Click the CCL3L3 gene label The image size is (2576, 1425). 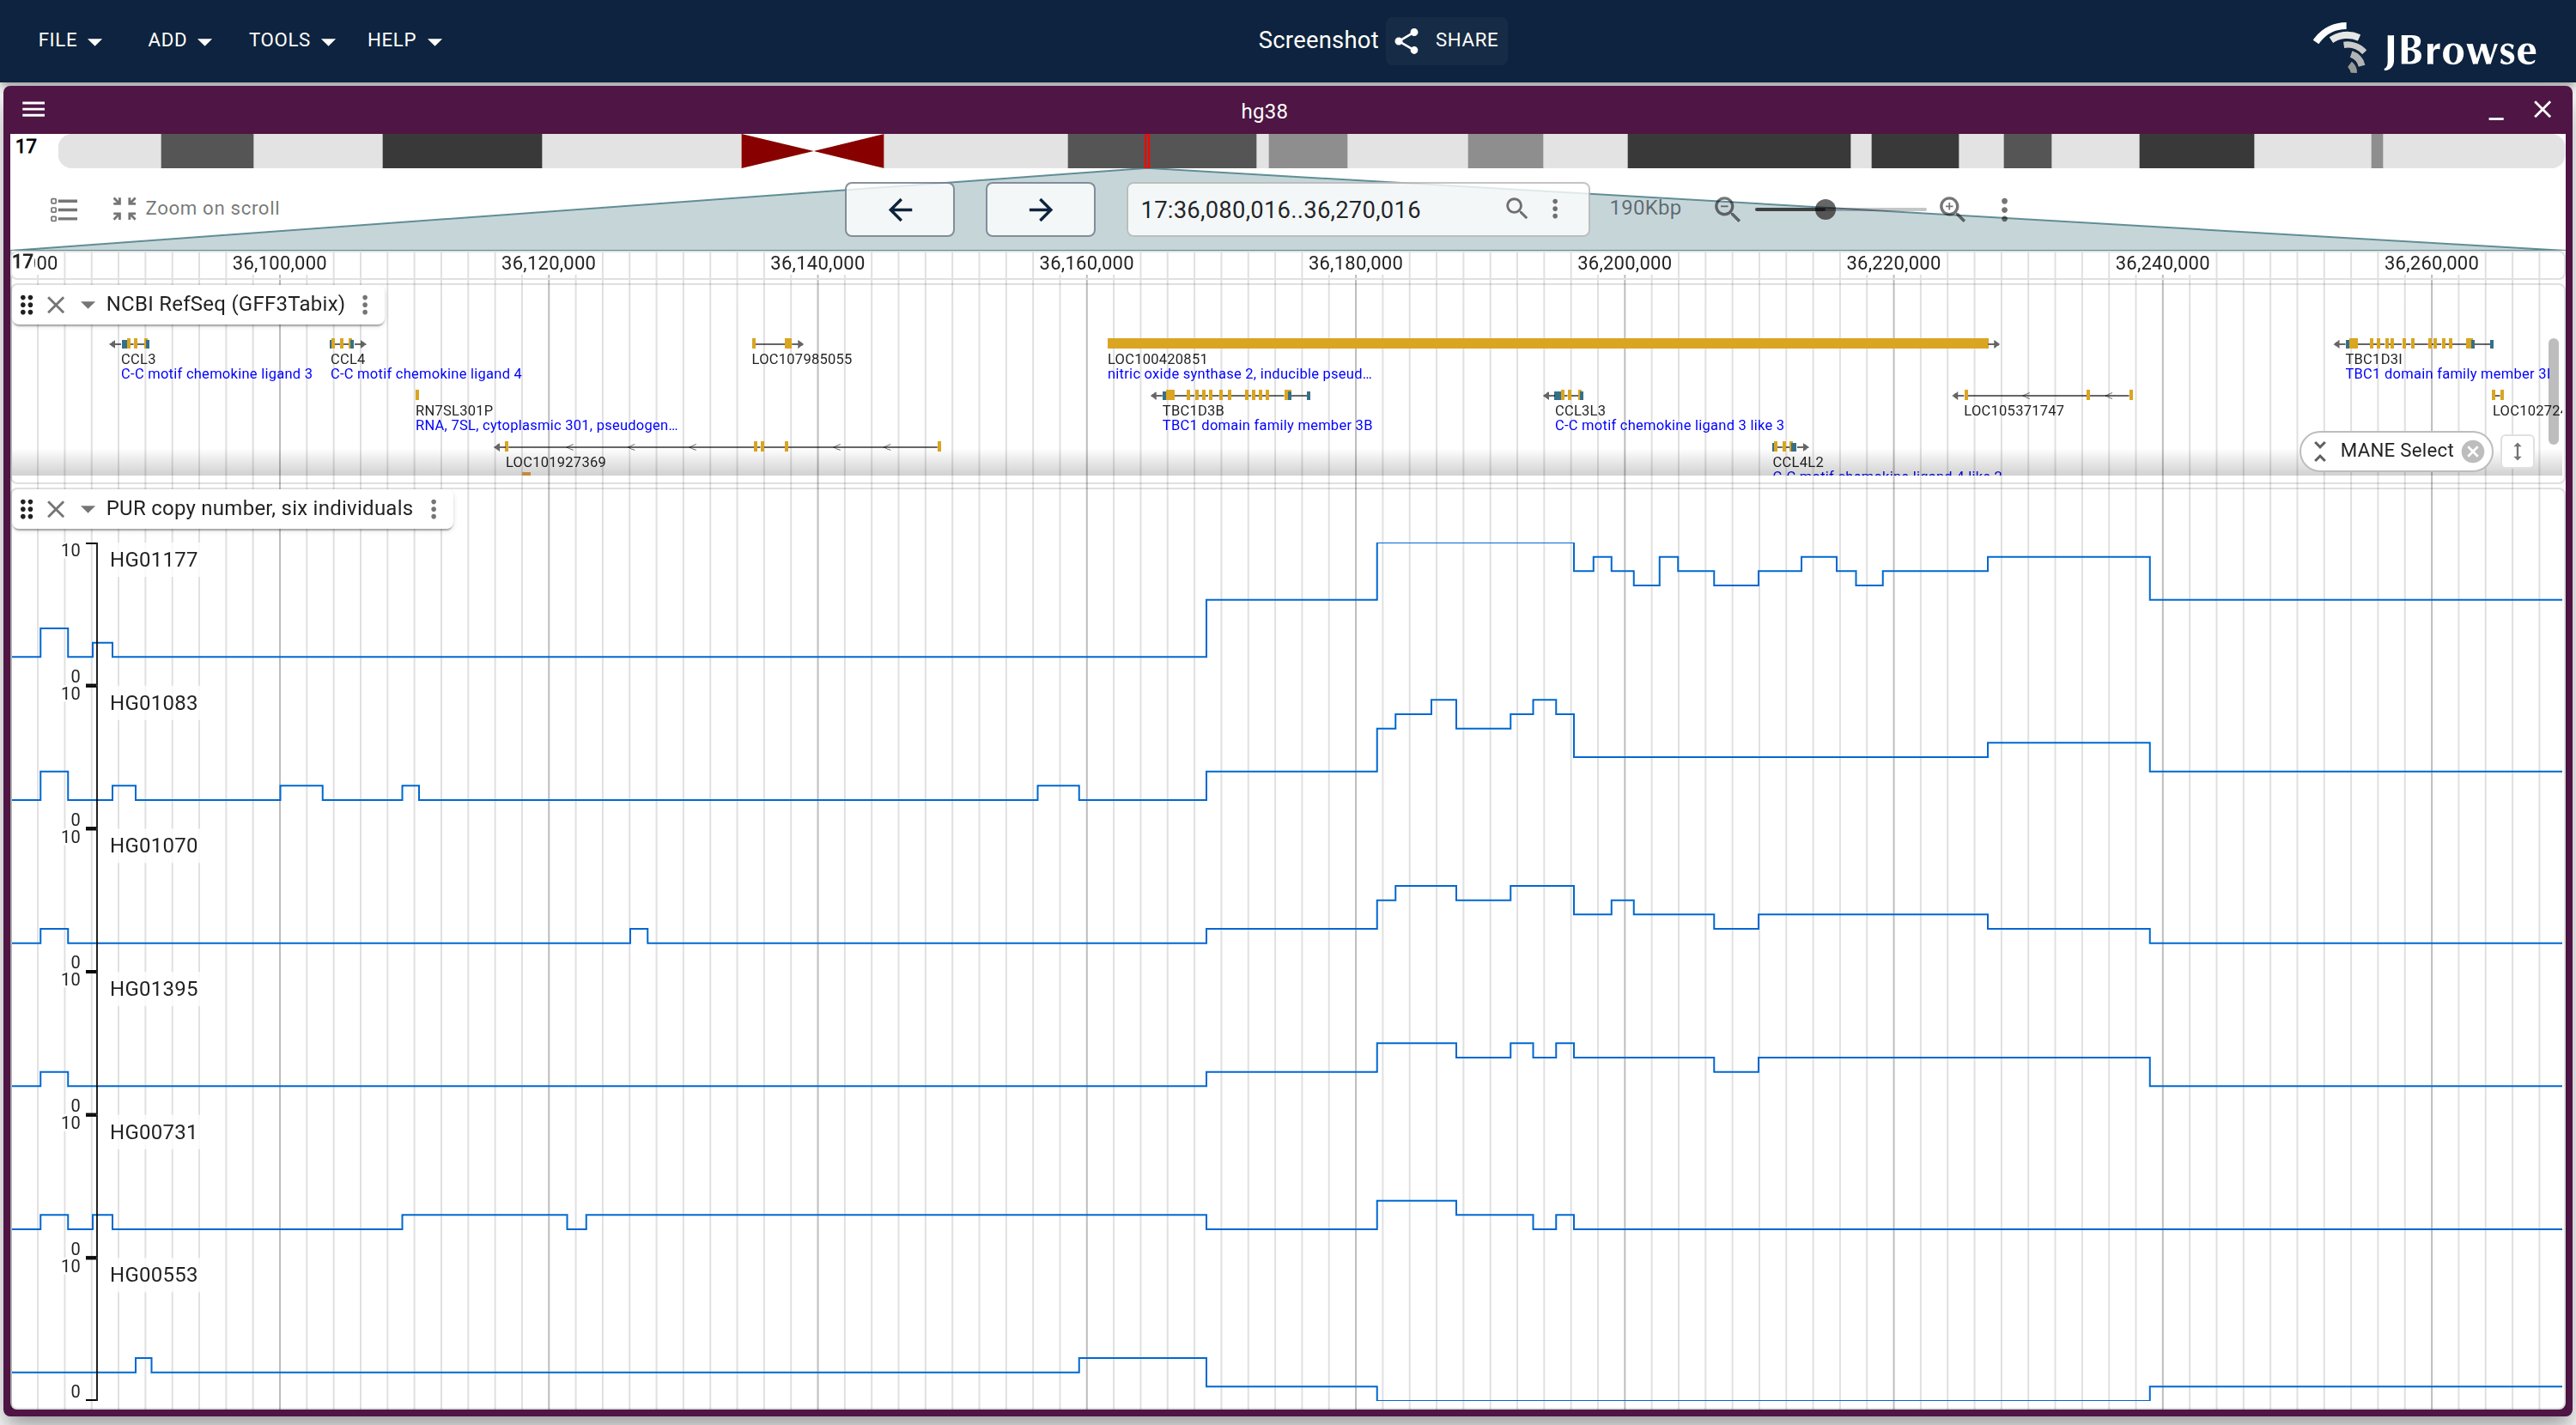coord(1580,410)
